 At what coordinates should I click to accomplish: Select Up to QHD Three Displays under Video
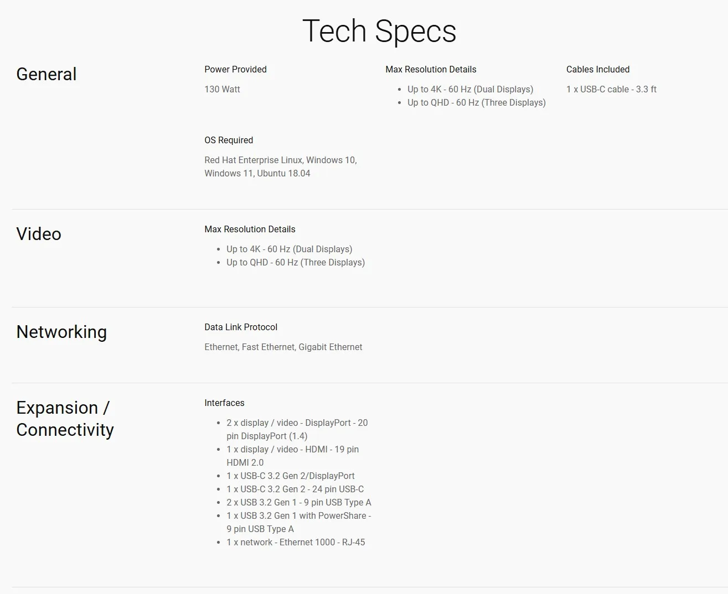pyautogui.click(x=295, y=262)
